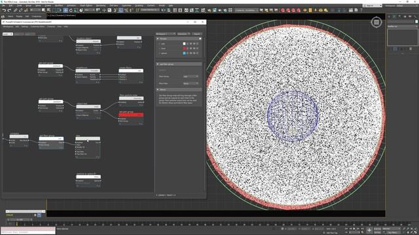Select the red get part. group node
Screen dimensions: 419x235
(x=131, y=115)
